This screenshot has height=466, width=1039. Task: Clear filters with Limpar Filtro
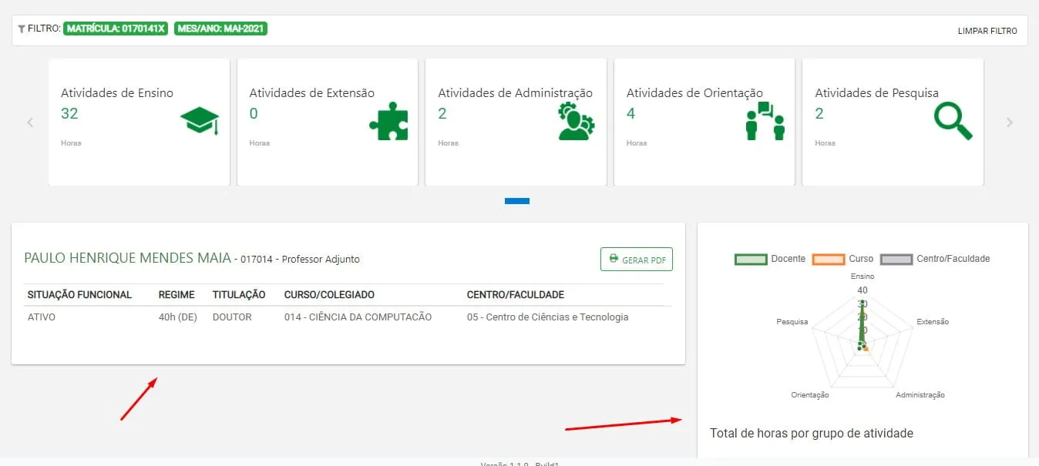(x=987, y=31)
